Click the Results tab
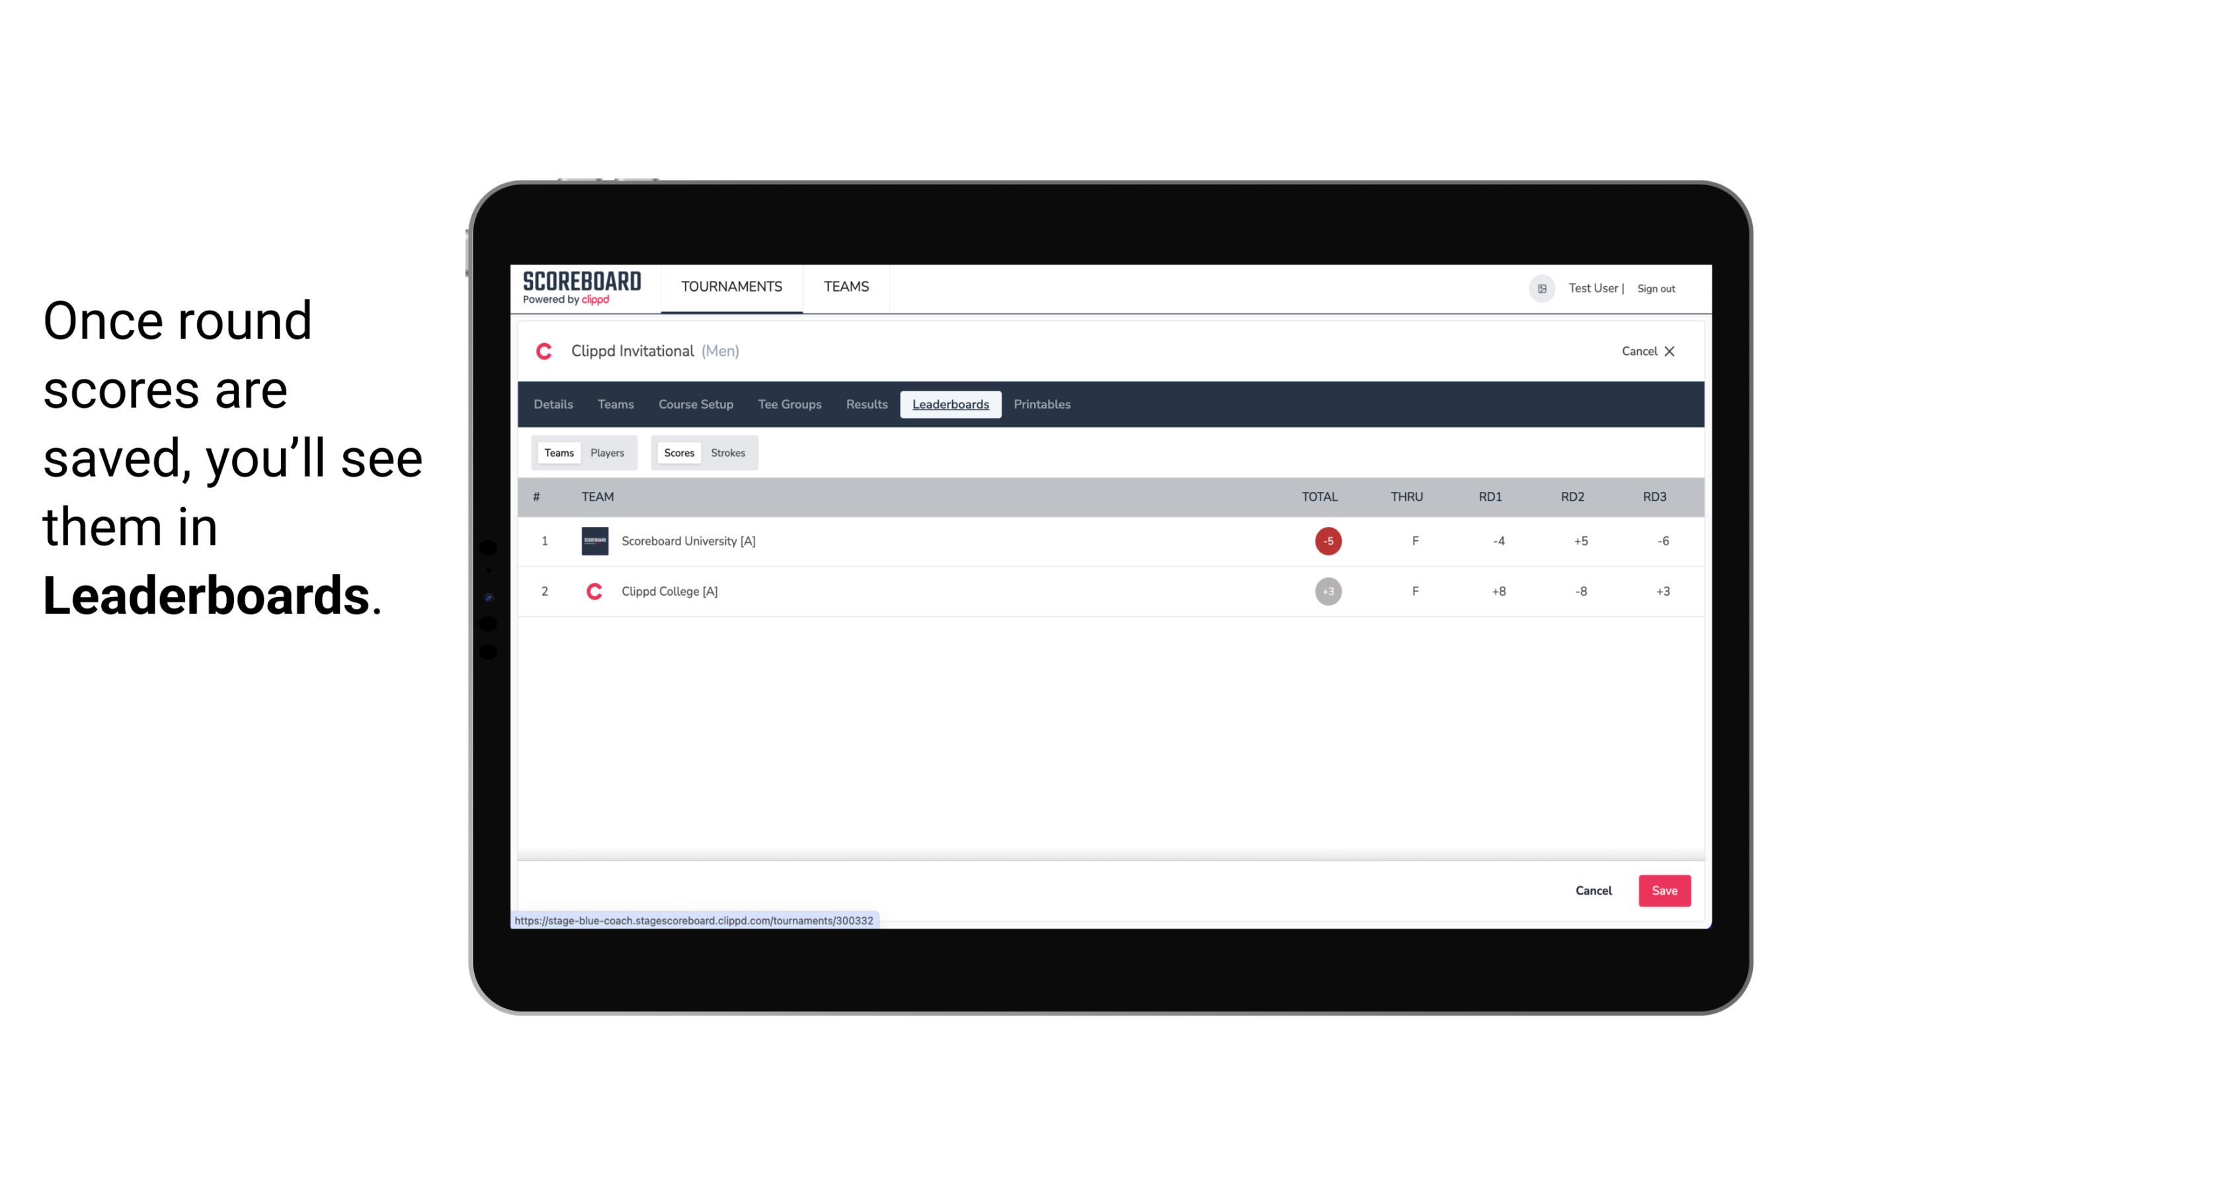Viewport: 2219px width, 1194px height. click(865, 405)
